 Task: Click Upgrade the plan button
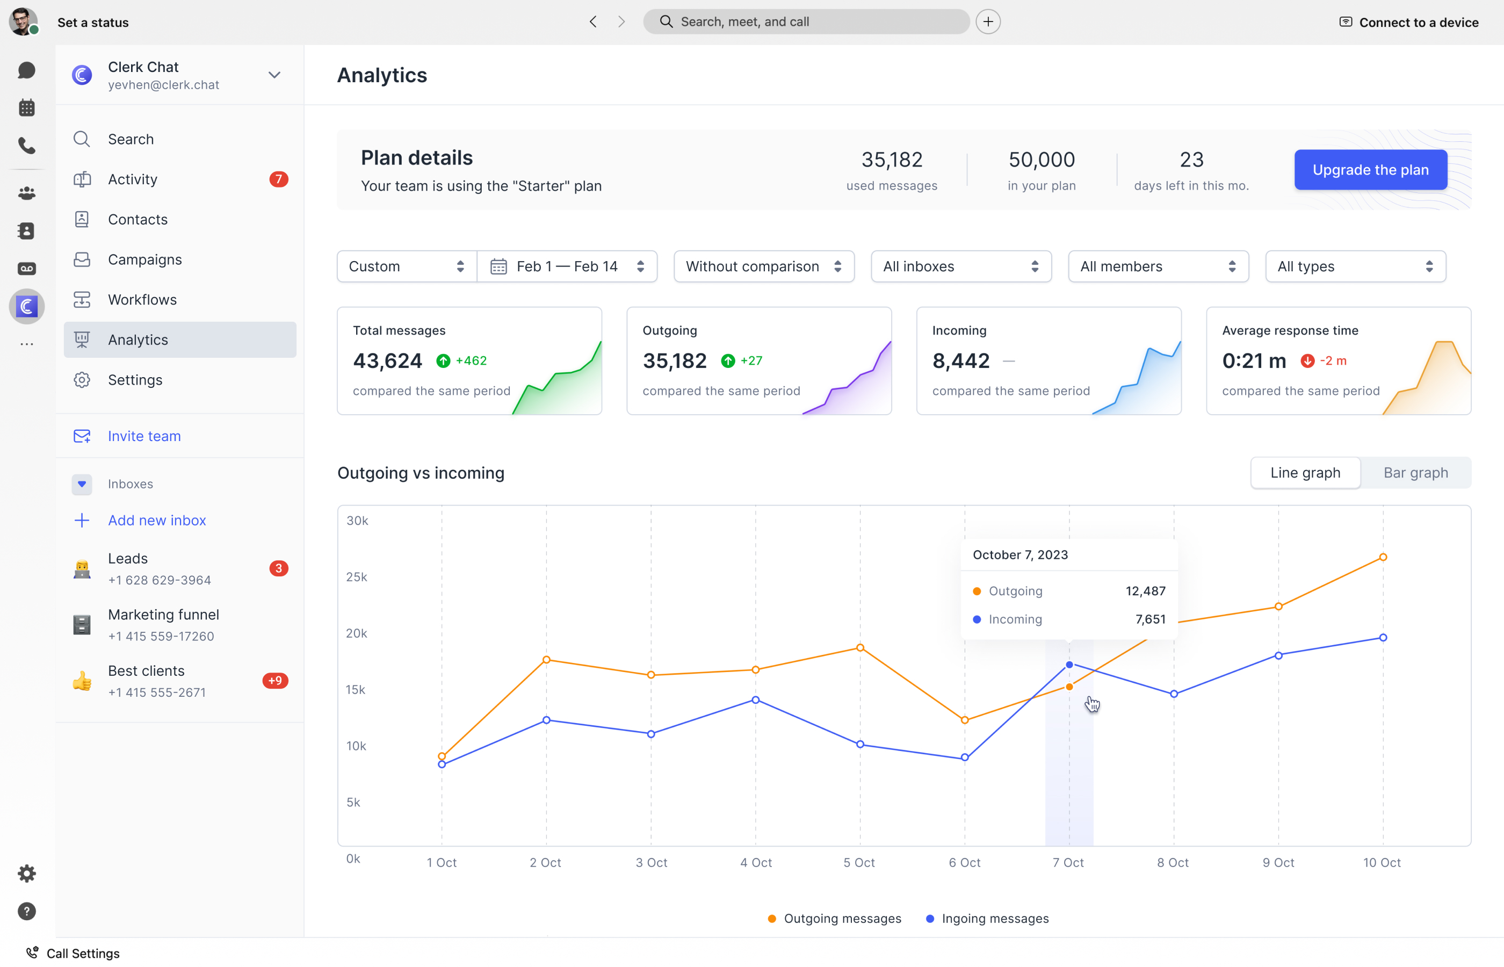pyautogui.click(x=1370, y=170)
